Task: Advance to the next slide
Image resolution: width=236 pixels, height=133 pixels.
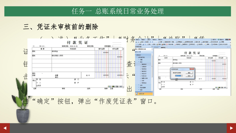Action: 231,128
